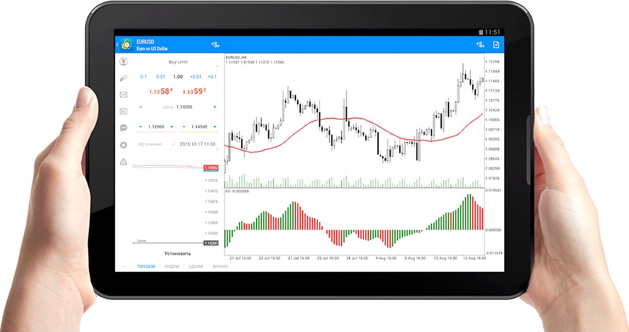Switch to the СДЕЛКИ tab
This screenshot has height=332, width=629.
[196, 266]
